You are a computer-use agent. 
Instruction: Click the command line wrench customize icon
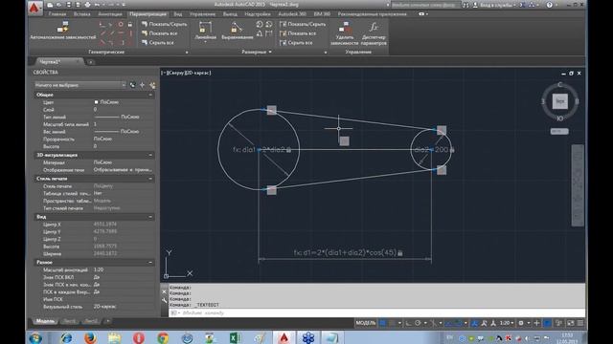(164, 300)
